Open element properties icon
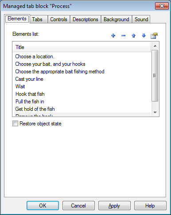171x215 pixels. 154,36
